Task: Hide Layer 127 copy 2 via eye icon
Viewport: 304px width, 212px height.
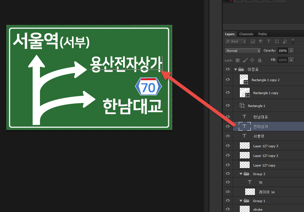Action: (x=228, y=155)
